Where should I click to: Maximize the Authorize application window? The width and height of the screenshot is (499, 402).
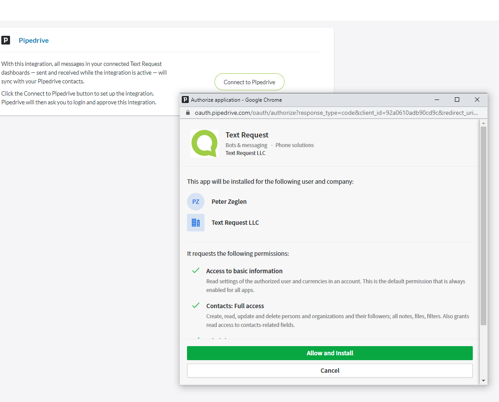tap(457, 100)
